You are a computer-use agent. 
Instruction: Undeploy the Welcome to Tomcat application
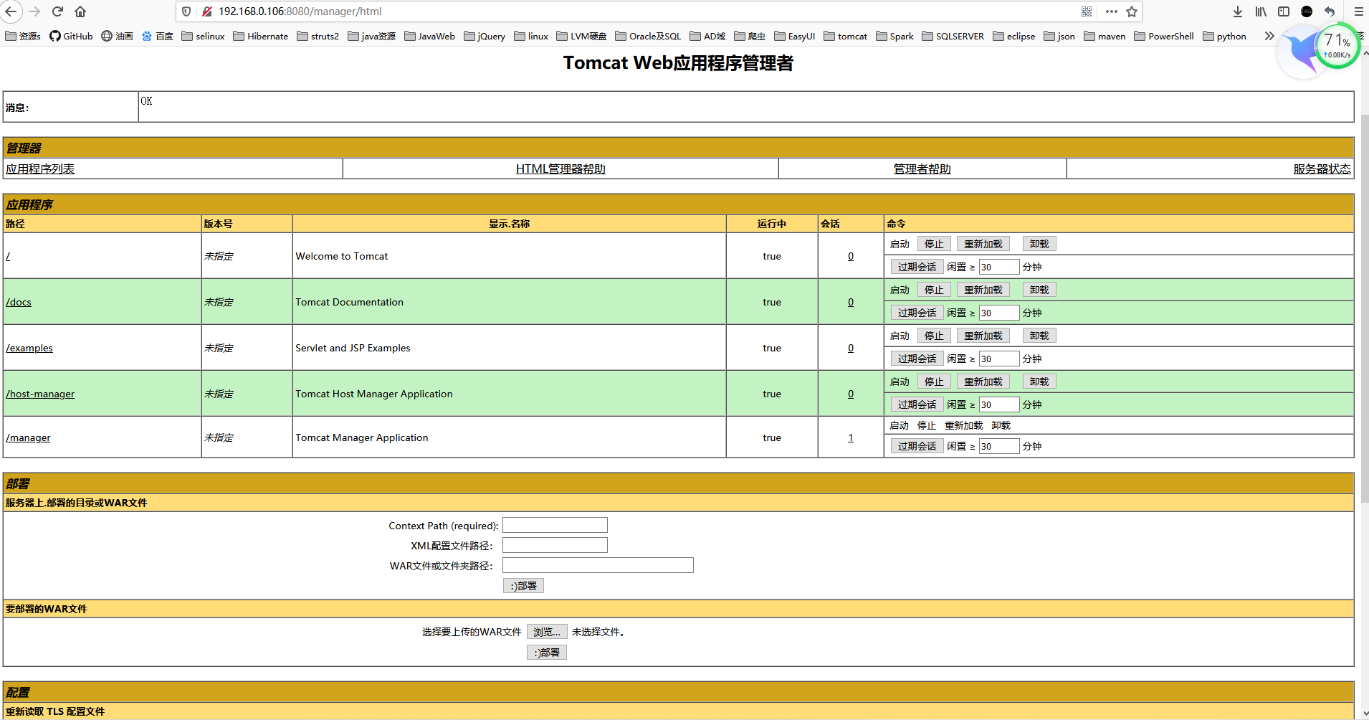click(x=1039, y=244)
